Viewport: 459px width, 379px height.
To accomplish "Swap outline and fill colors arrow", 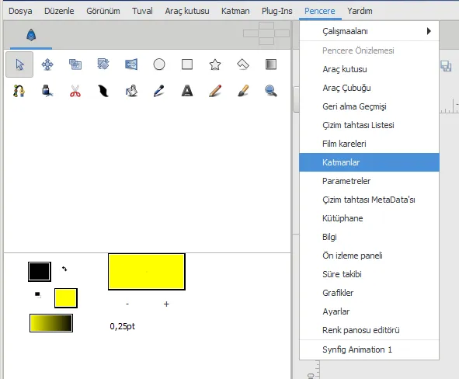I will (64, 269).
